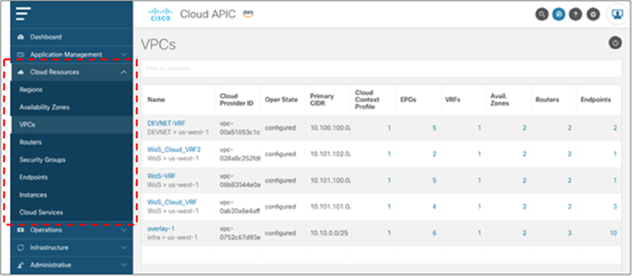
Task: Open the DEVNET-VRF VPC link
Action: point(167,123)
